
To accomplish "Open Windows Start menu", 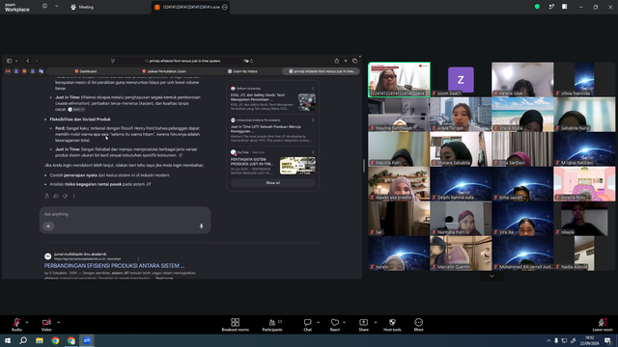I will pos(8,340).
